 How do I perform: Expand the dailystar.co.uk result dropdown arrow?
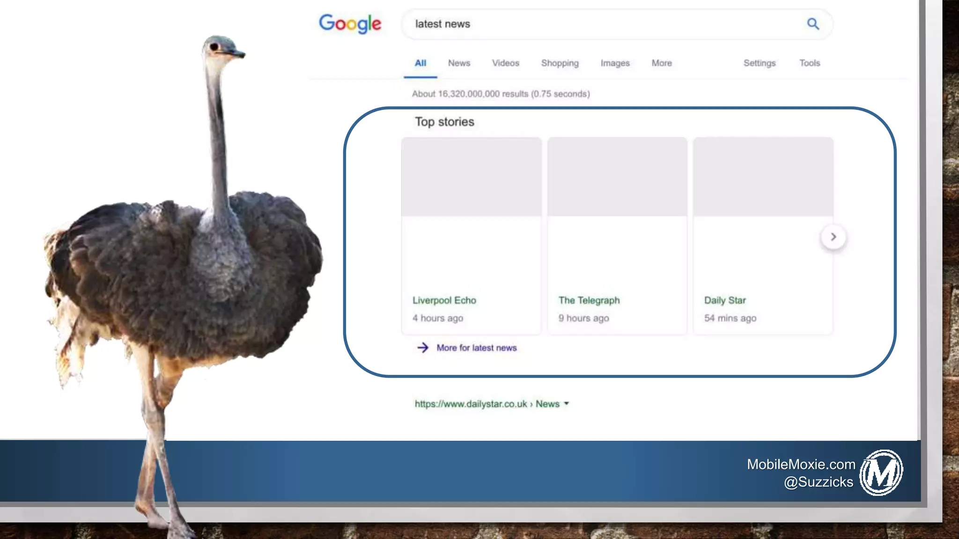567,403
